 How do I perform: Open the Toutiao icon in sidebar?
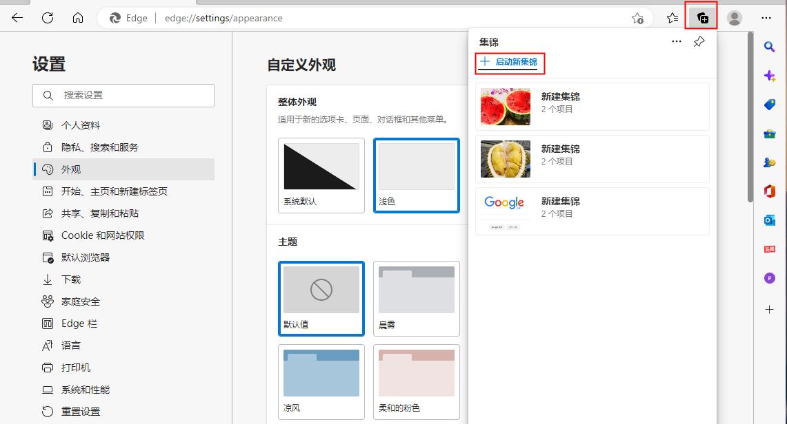click(x=770, y=248)
